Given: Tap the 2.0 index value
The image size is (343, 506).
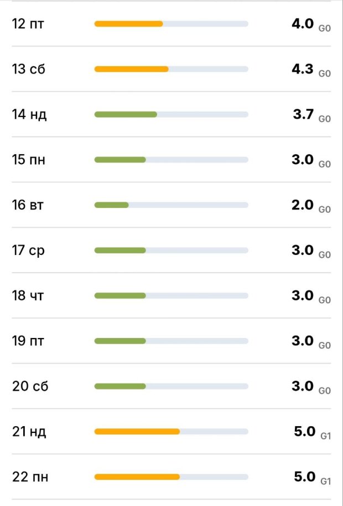Looking at the screenshot, I should click(303, 205).
